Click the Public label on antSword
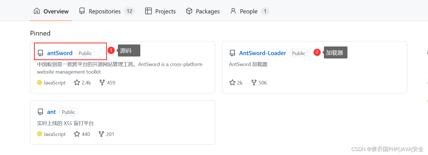This screenshot has height=155, width=428. pos(85,53)
